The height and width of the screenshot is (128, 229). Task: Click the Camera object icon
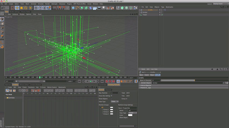tap(99, 8)
